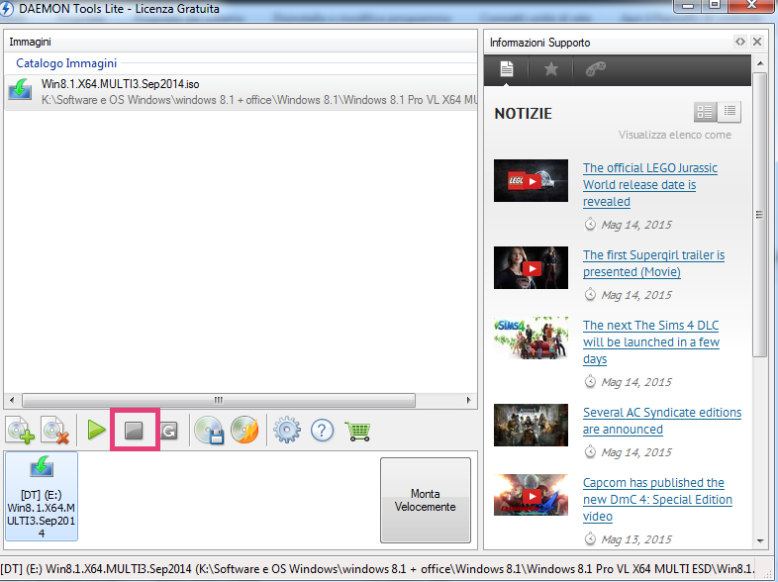Click the image list horizontal scrollbar thumb
Image resolution: width=778 pixels, height=582 pixels.
[219, 400]
